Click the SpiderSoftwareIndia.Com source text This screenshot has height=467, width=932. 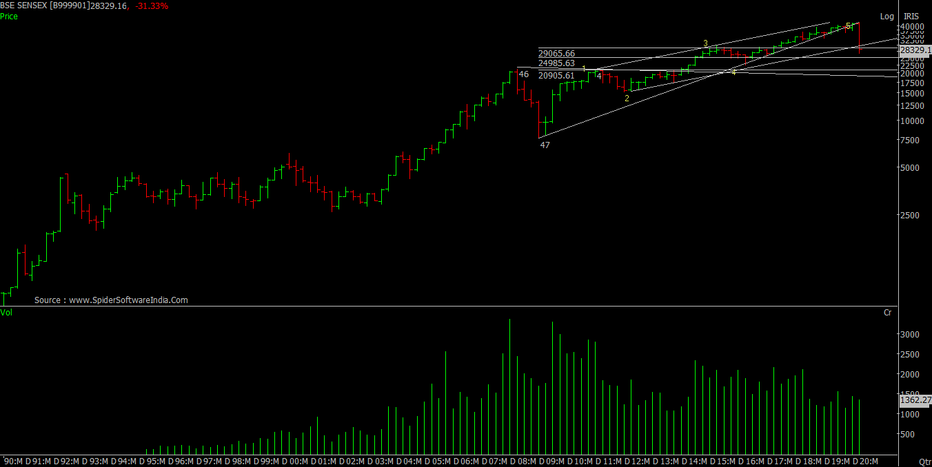pyautogui.click(x=111, y=300)
